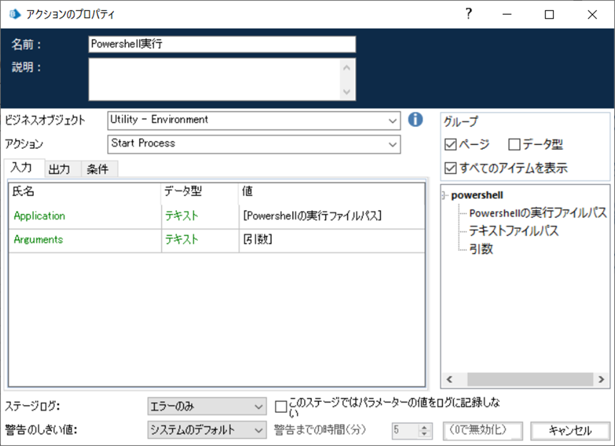Decrease the warning minutes spinner value
The image size is (615, 446).
pyautogui.click(x=424, y=434)
